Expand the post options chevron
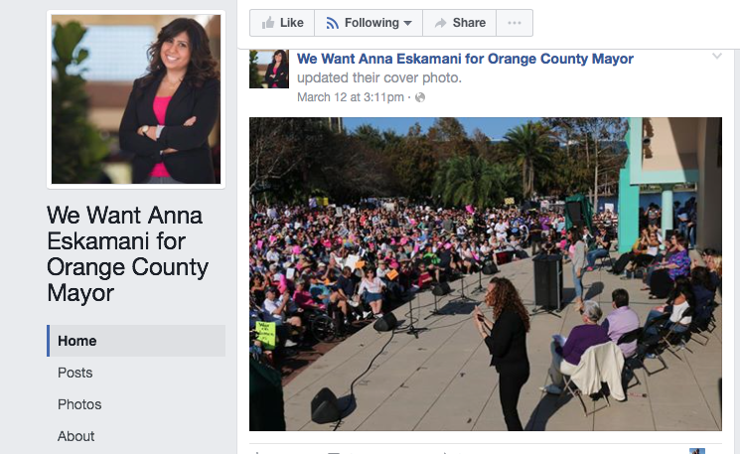Screen dimensions: 740x454 click(x=717, y=57)
